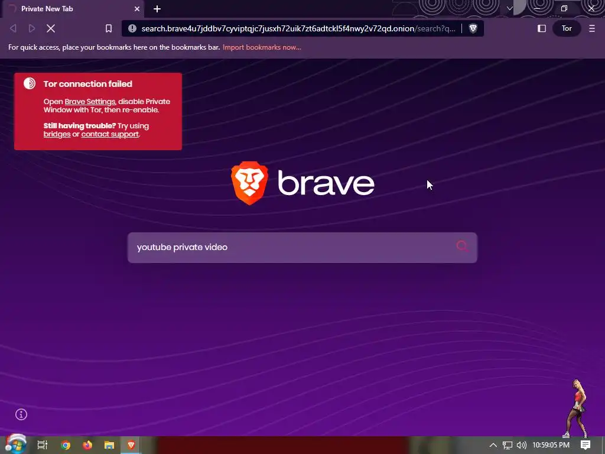Show site security info icon in address bar
The height and width of the screenshot is (454, 605).
click(132, 28)
